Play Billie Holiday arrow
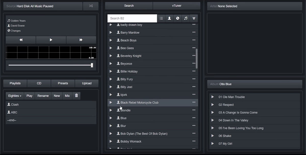 pyautogui.click(x=111, y=71)
